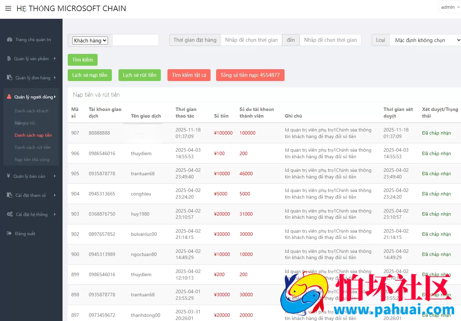Click the yen icon for Quản lý báo cáo
Viewport: 461px width, 321px height.
pos(9,176)
